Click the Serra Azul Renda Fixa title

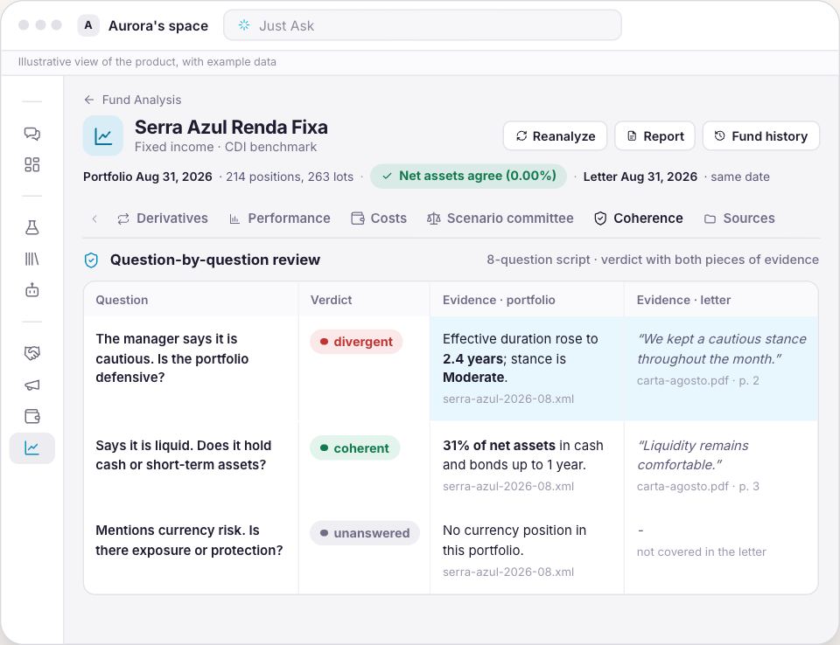(x=231, y=128)
